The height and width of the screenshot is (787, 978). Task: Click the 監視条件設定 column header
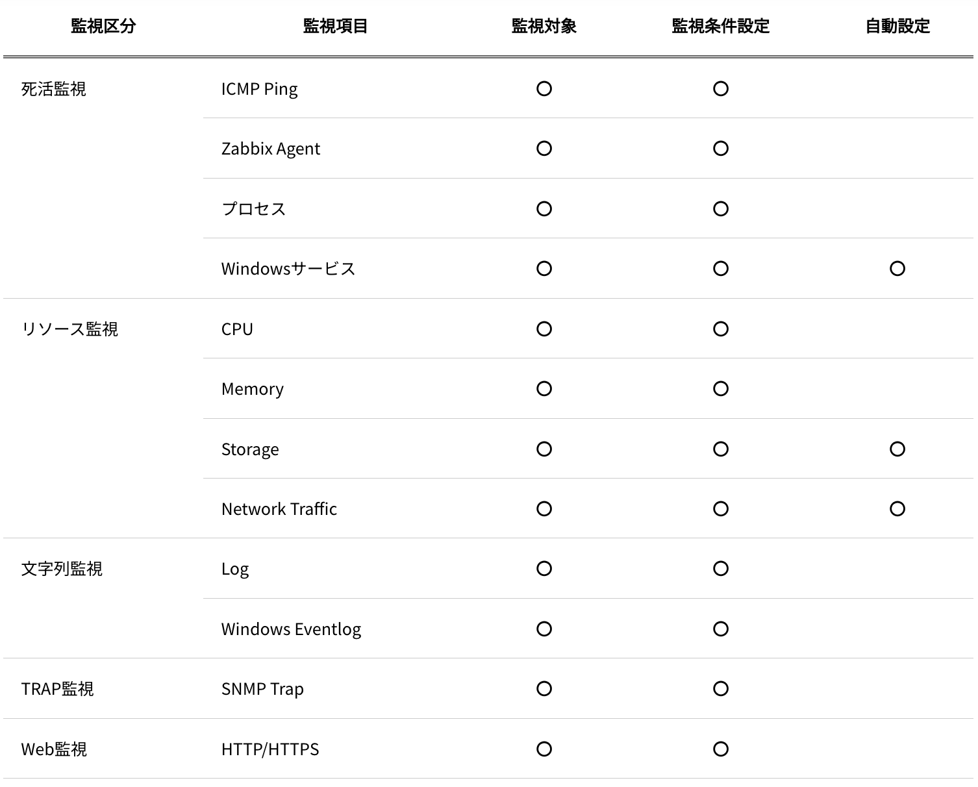(721, 26)
